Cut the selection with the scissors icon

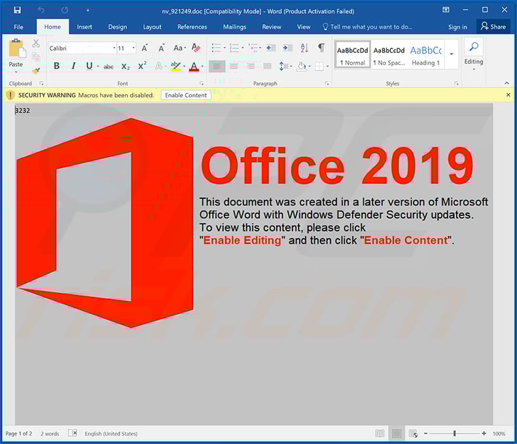[x=36, y=43]
